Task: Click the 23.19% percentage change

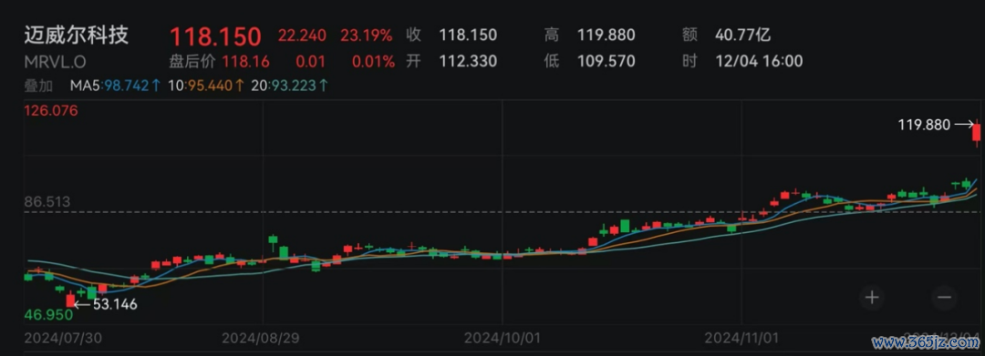Action: point(367,36)
